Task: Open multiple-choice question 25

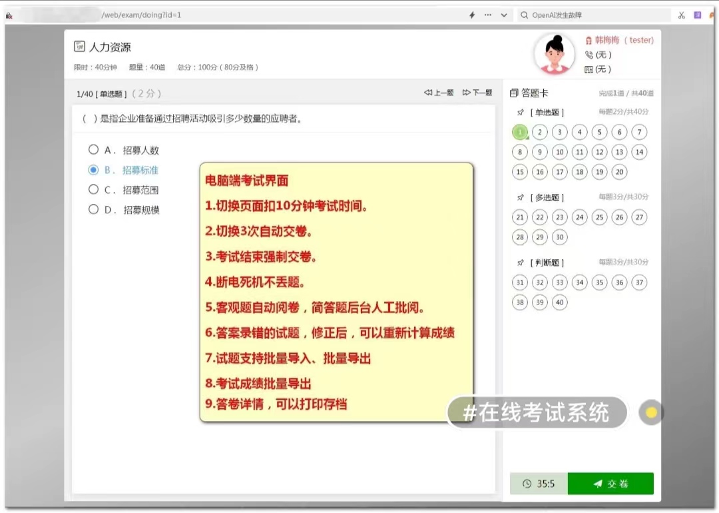Action: 599,217
